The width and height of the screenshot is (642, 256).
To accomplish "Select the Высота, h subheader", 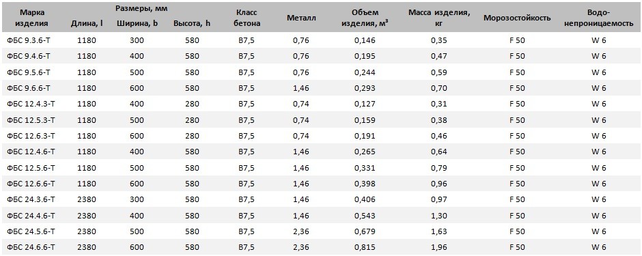I will coord(192,24).
